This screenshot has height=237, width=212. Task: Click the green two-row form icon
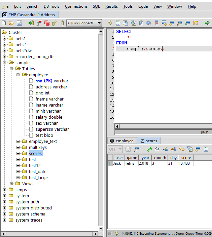click(x=118, y=23)
